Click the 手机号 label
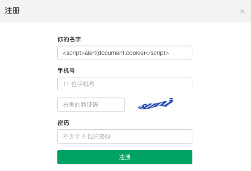Screen dimensions: 251x171 (x=66, y=71)
